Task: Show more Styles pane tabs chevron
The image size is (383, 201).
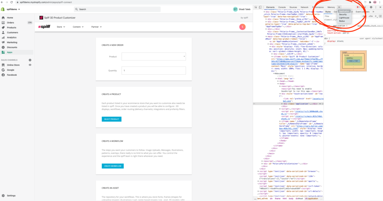Action: pyautogui.click(x=373, y=12)
